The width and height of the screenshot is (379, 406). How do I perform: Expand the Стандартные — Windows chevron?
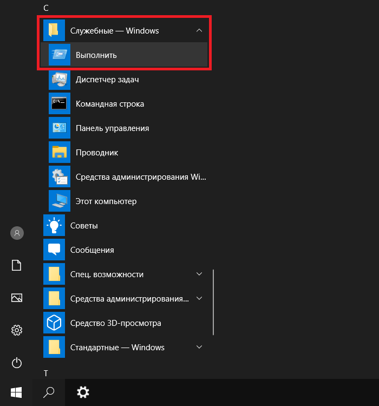click(199, 347)
